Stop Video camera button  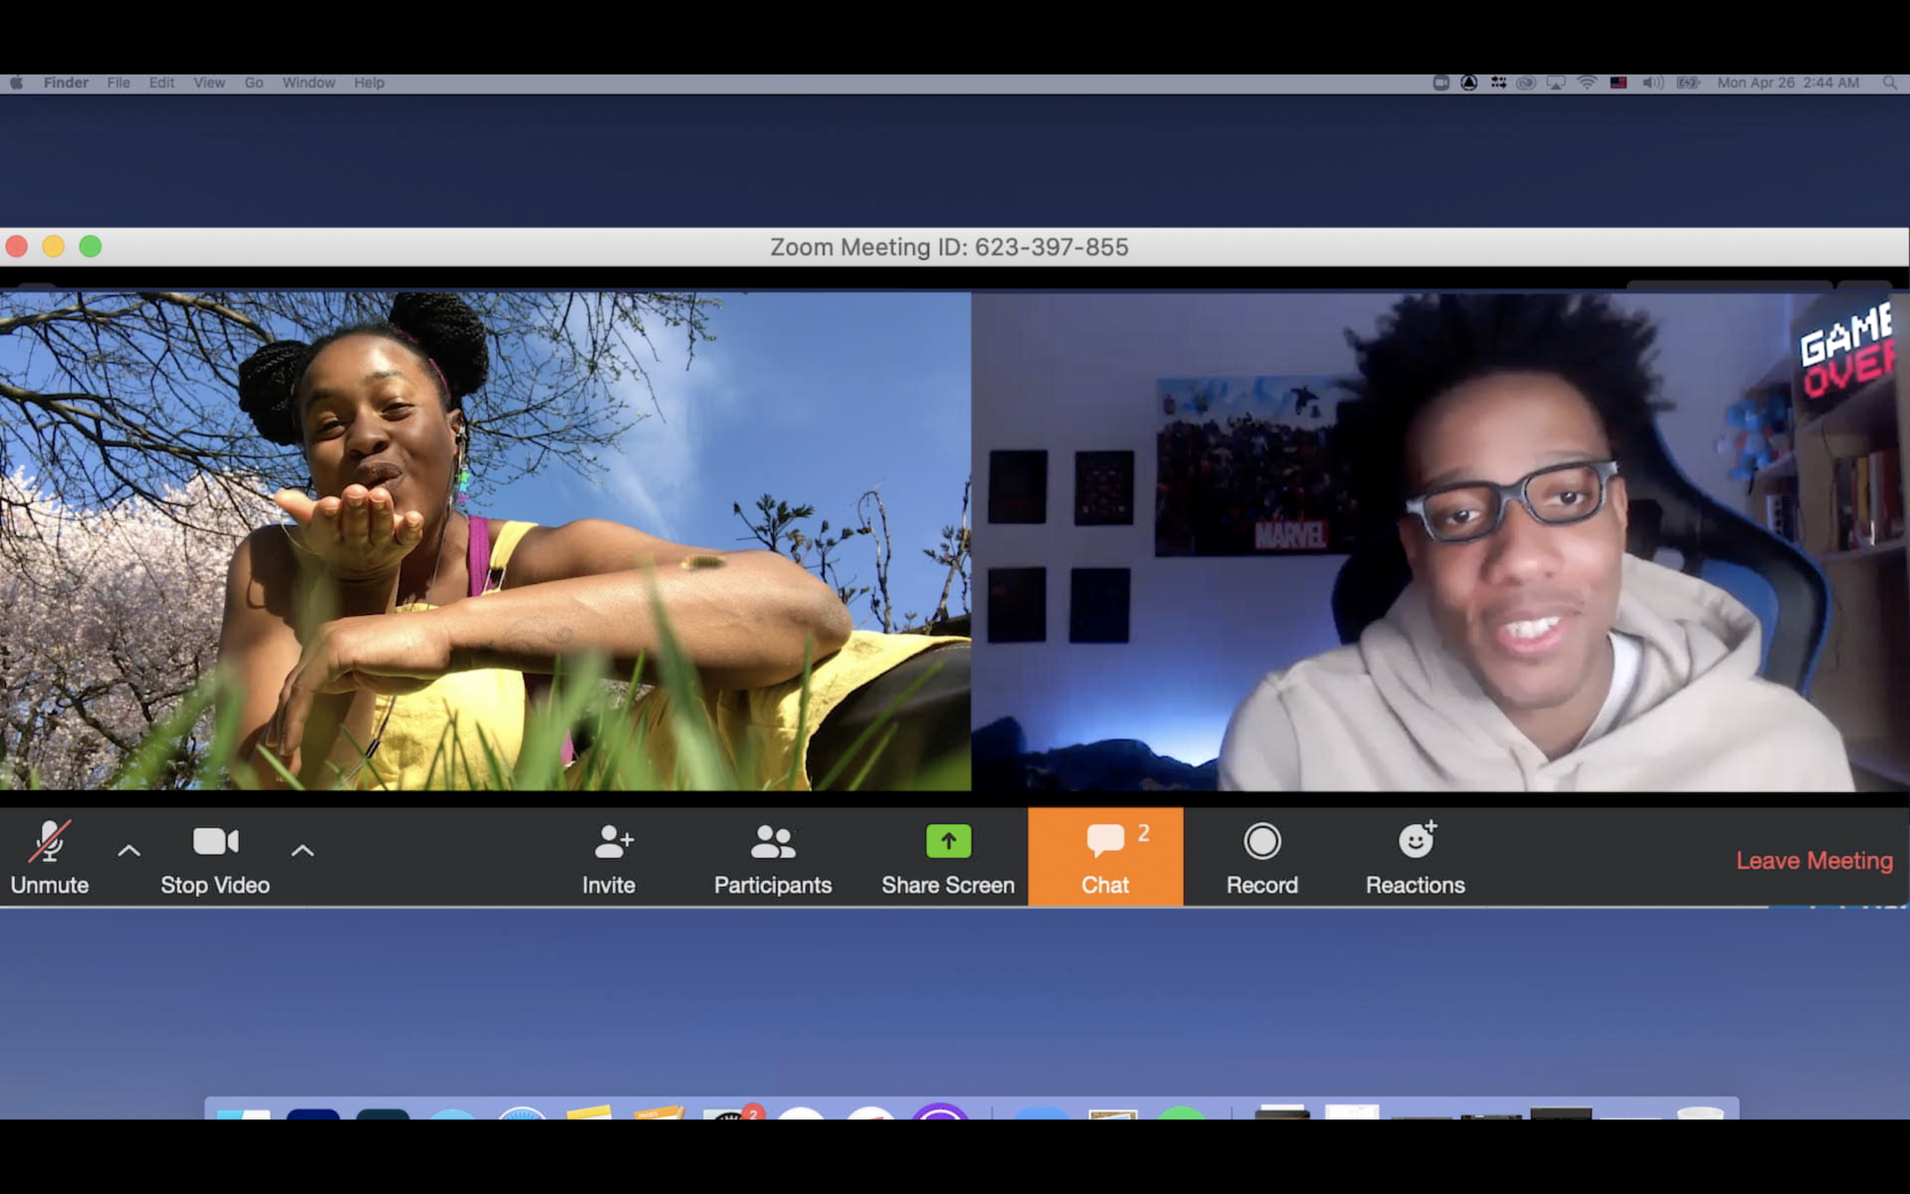click(215, 858)
